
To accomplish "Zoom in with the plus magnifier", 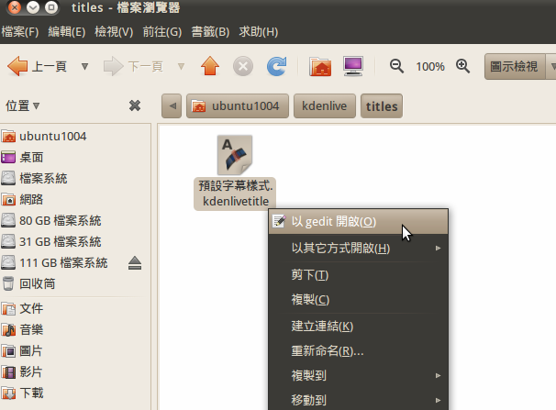I will 462,66.
